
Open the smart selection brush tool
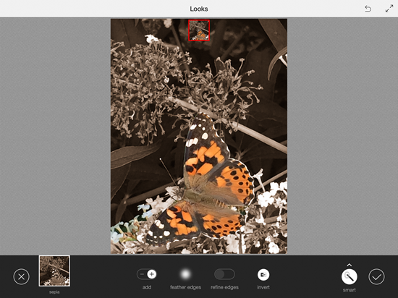pyautogui.click(x=350, y=277)
